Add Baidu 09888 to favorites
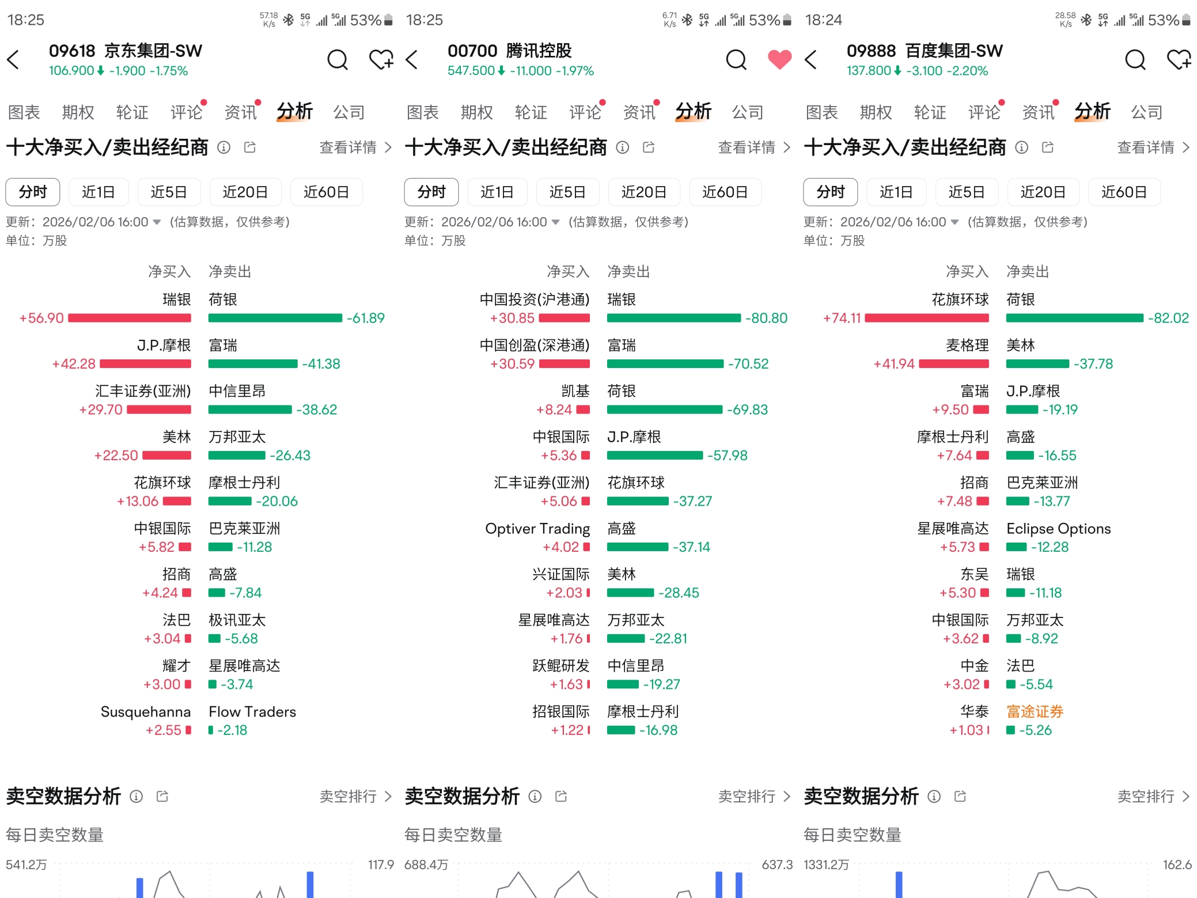 (x=1179, y=59)
